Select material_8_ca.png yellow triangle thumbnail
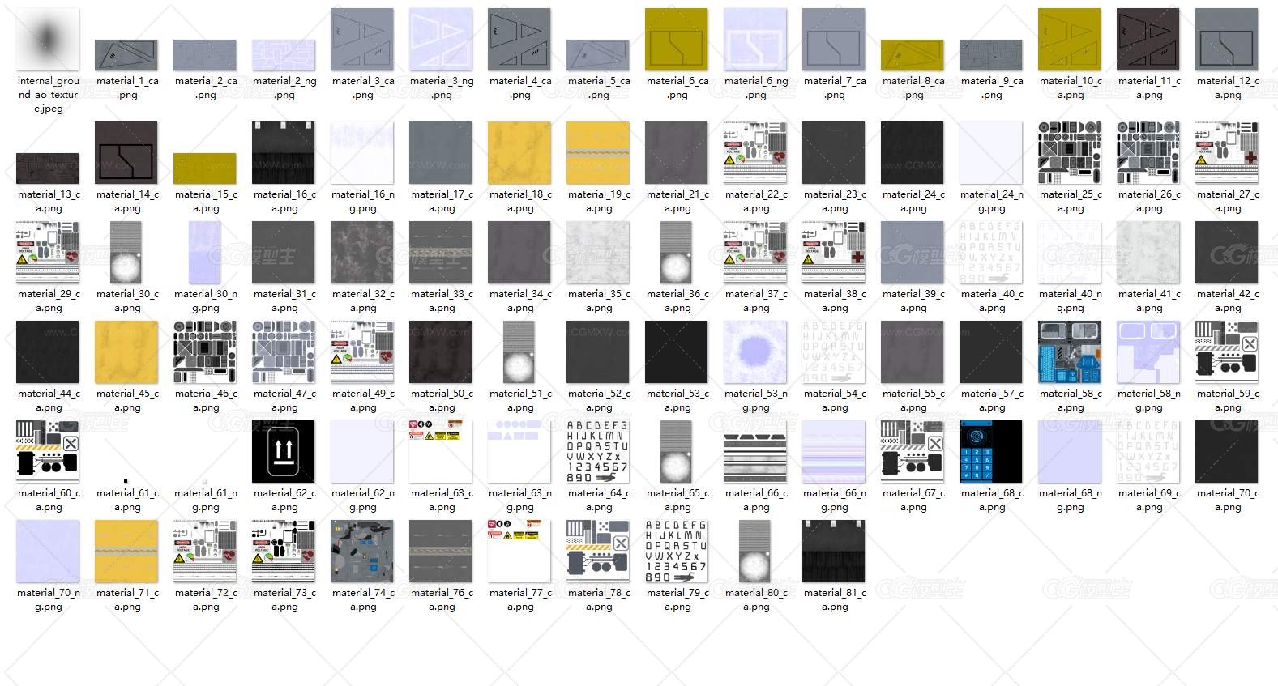This screenshot has height=686, width=1278. [x=913, y=55]
